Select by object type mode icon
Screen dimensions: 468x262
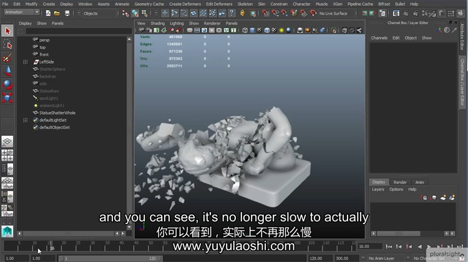[x=135, y=13]
